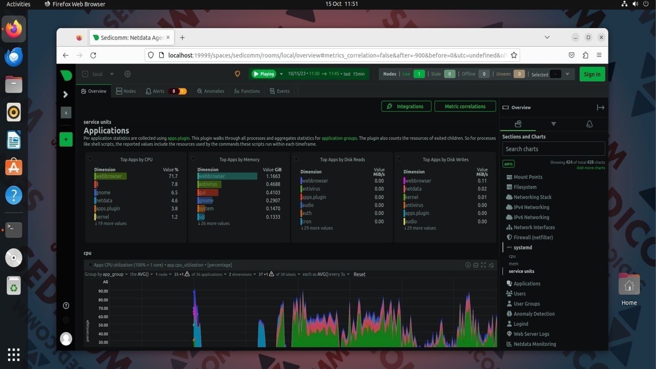
Task: Switch to the Anomalies tab
Action: click(x=210, y=91)
